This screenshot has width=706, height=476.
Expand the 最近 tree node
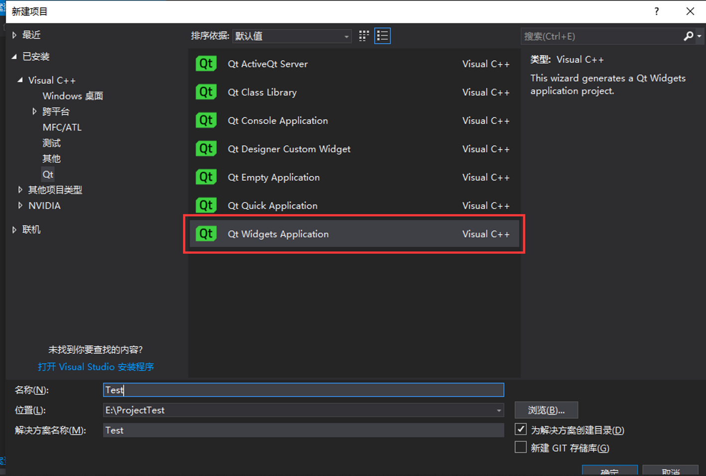[x=14, y=35]
